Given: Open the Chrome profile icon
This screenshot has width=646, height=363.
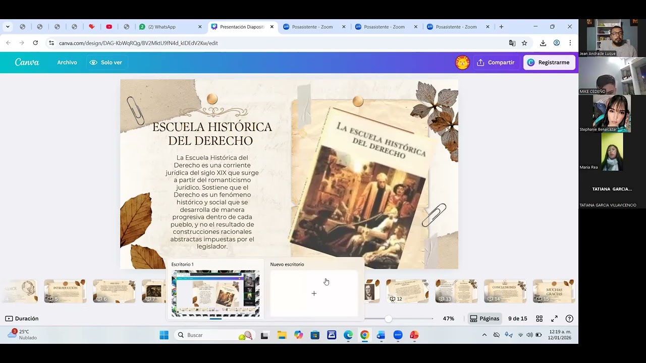Looking at the screenshot, I should coord(557,43).
